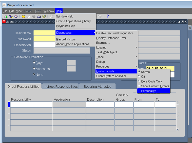The width and height of the screenshot is (192, 143).
Task: Minimize the Users form window
Action: (179, 22)
